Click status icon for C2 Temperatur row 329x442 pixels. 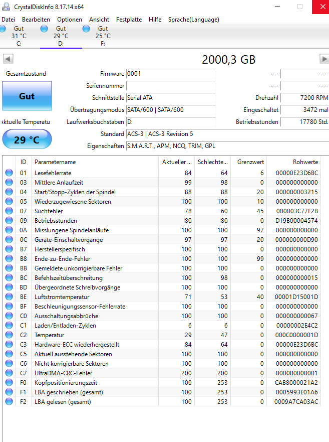tap(9, 335)
